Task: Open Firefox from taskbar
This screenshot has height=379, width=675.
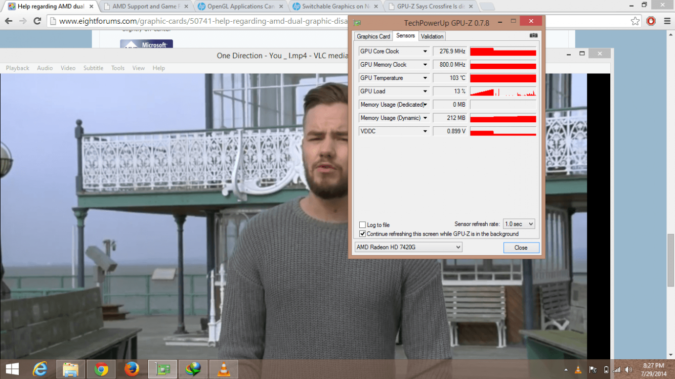Action: 132,369
